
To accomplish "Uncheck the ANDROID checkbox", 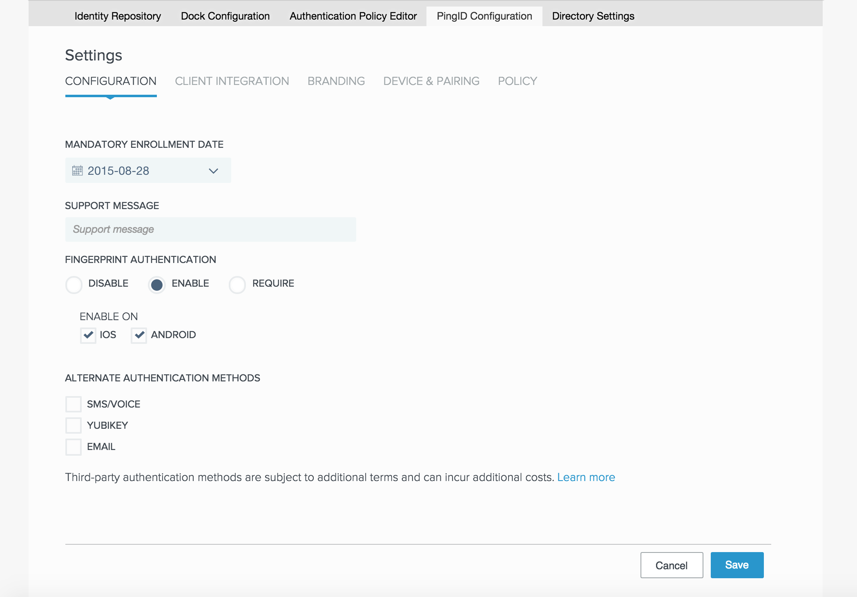I will (x=139, y=335).
